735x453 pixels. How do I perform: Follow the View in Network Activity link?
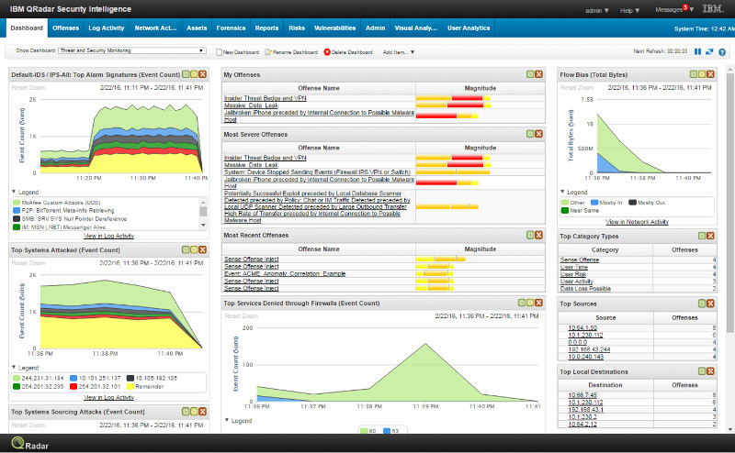(637, 222)
